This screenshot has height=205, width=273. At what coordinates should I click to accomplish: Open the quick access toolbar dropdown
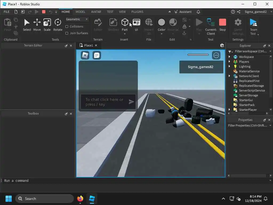56,12
